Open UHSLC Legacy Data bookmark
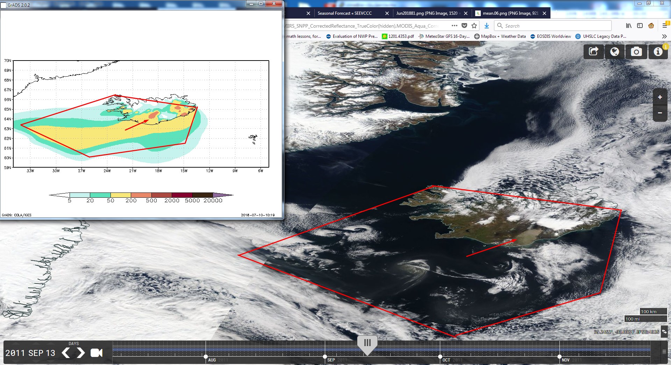 coord(601,36)
